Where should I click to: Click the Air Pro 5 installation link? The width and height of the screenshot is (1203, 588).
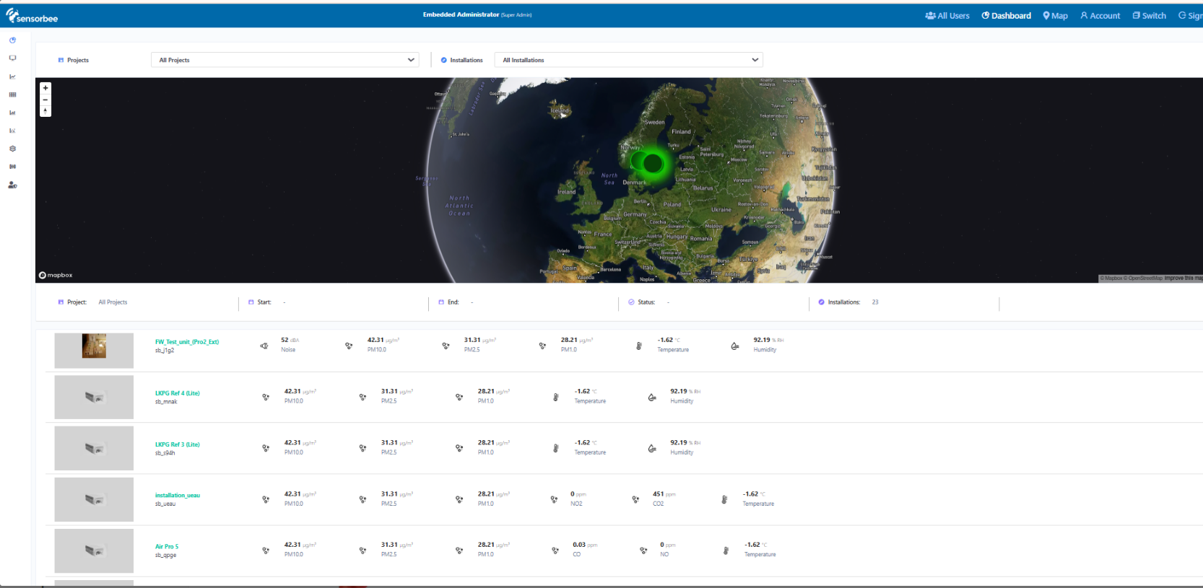(167, 547)
